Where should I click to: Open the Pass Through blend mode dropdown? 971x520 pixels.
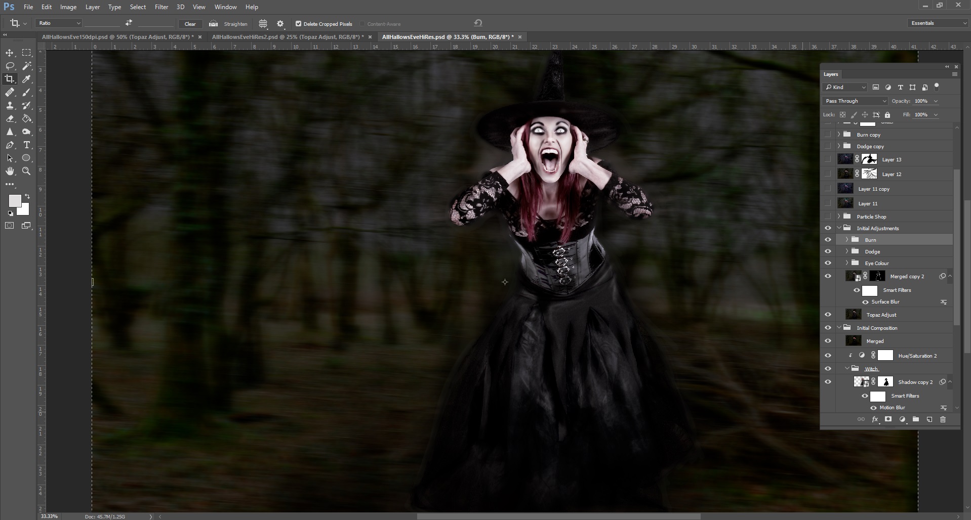tap(855, 101)
